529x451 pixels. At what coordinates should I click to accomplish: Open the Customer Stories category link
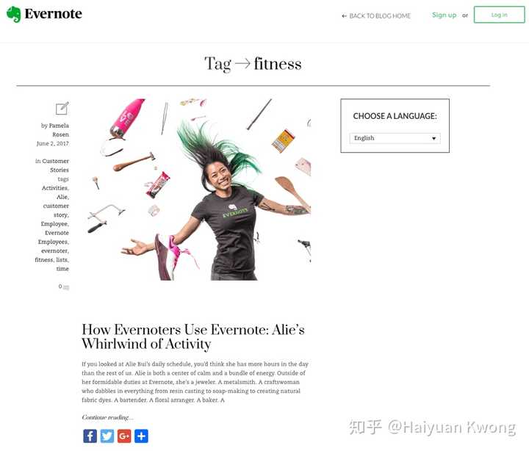pyautogui.click(x=56, y=165)
